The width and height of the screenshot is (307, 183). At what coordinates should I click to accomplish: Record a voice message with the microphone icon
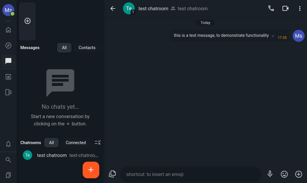point(270,174)
